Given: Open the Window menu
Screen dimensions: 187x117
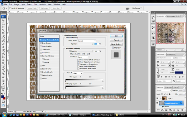Looking at the screenshot, I should coord(57,4).
